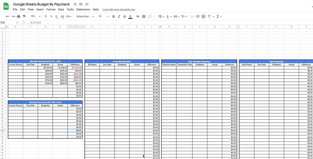Select the Bill Name column heading cell
313x159 pixels.
[92, 64]
